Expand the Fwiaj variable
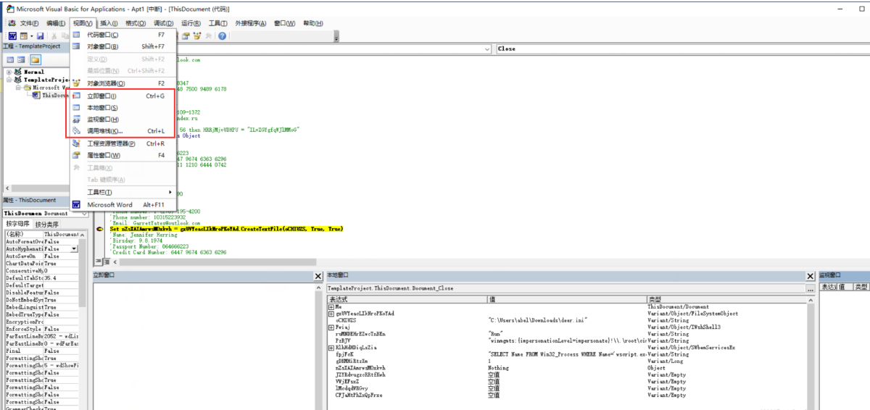870x410 pixels. (331, 327)
